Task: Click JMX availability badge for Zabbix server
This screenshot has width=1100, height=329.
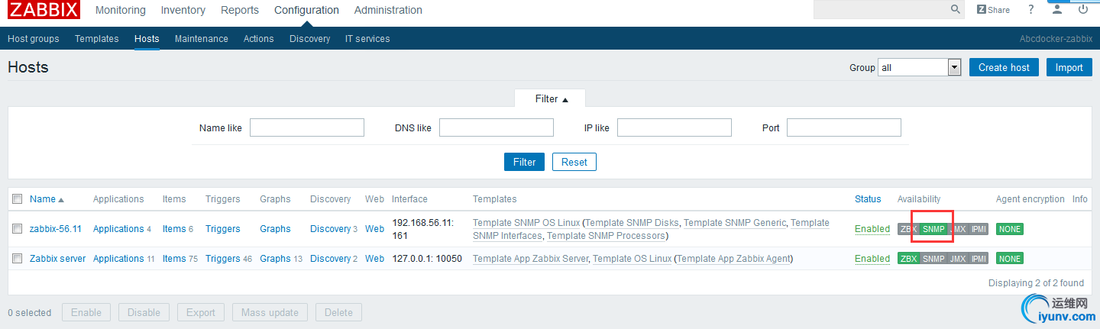Action: [x=958, y=259]
